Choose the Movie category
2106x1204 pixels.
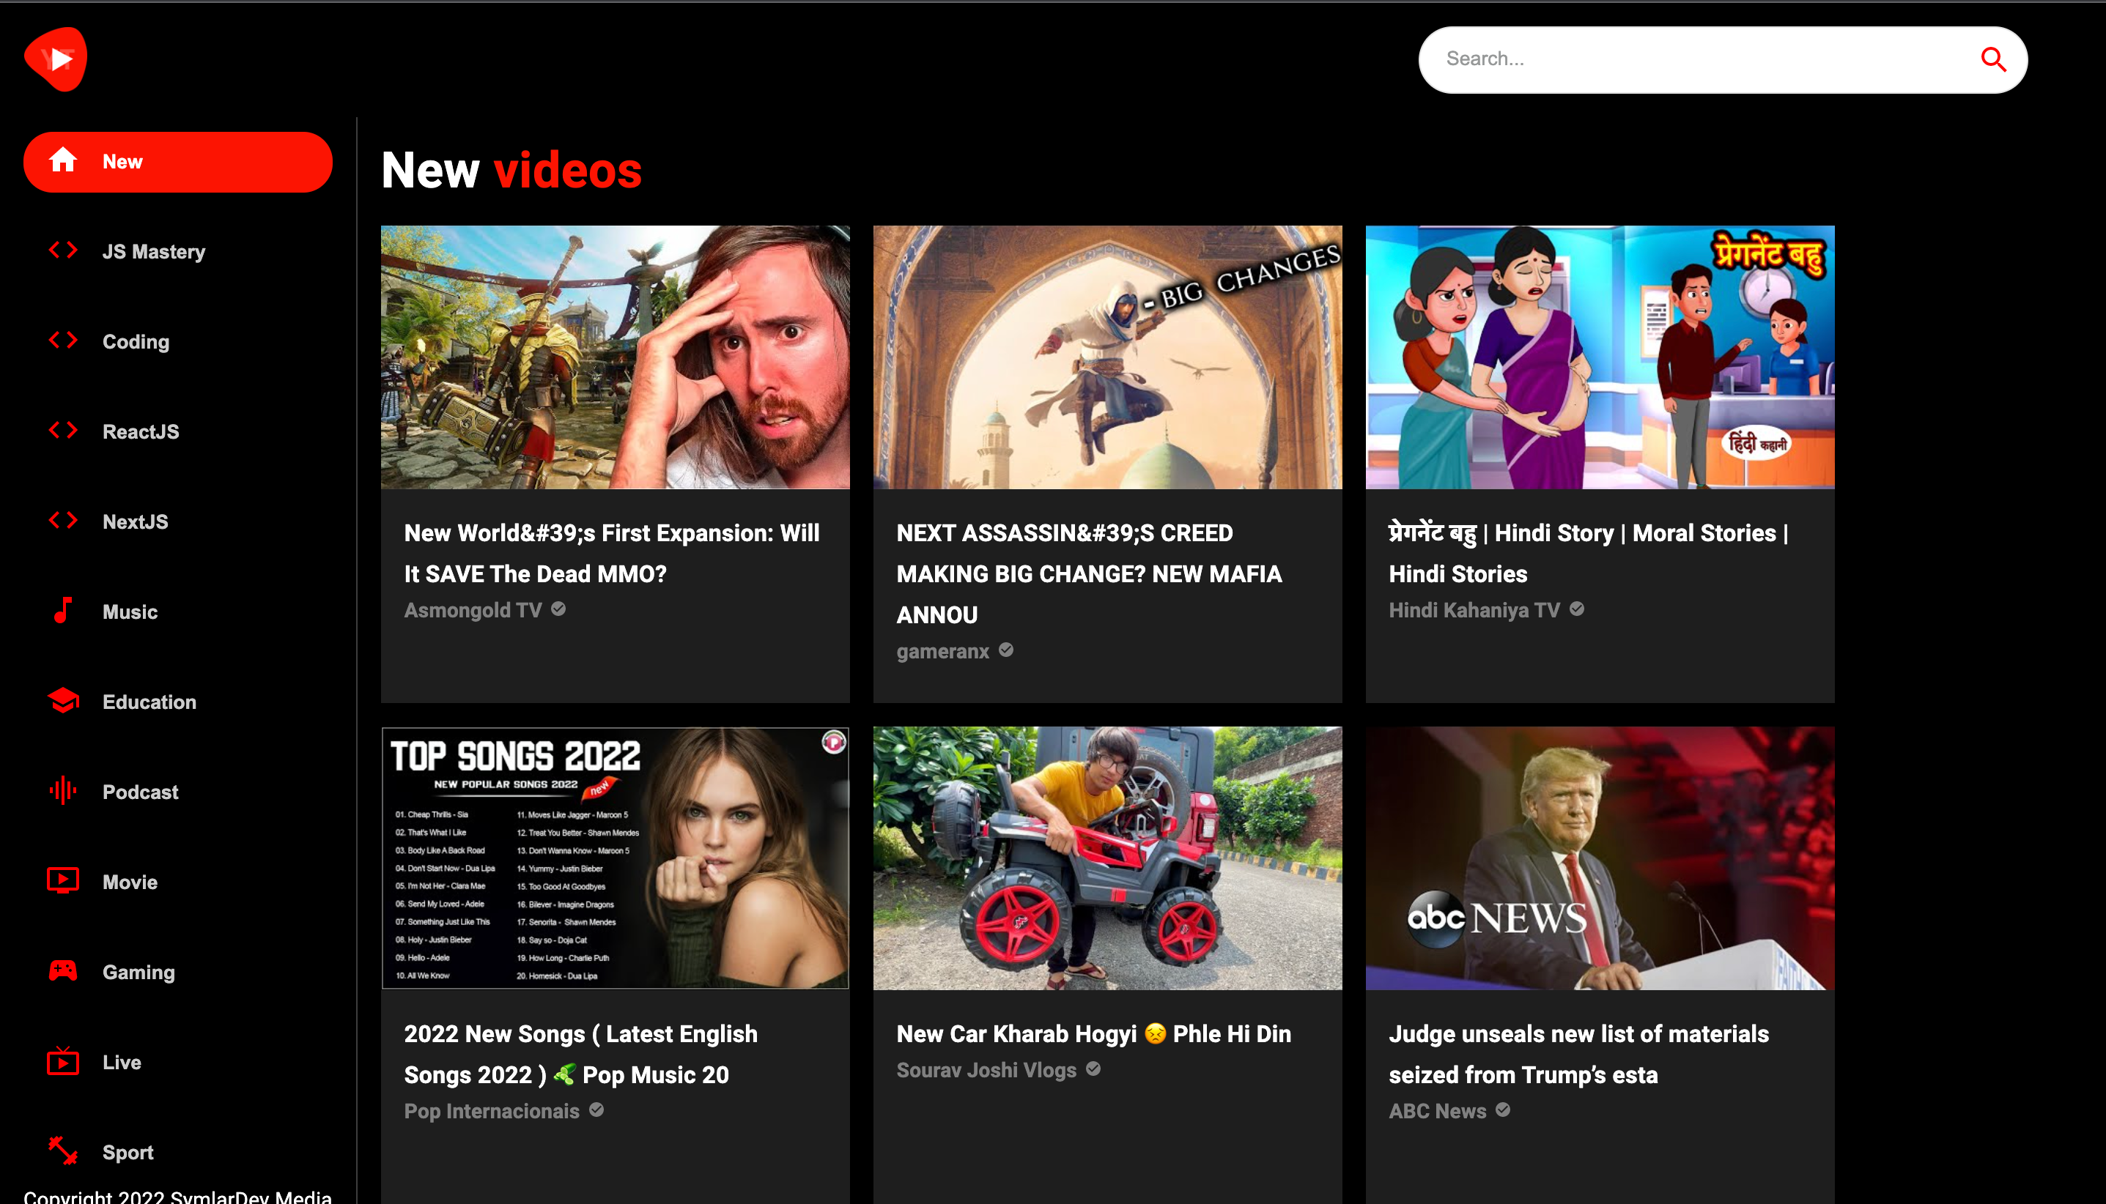[x=178, y=882]
